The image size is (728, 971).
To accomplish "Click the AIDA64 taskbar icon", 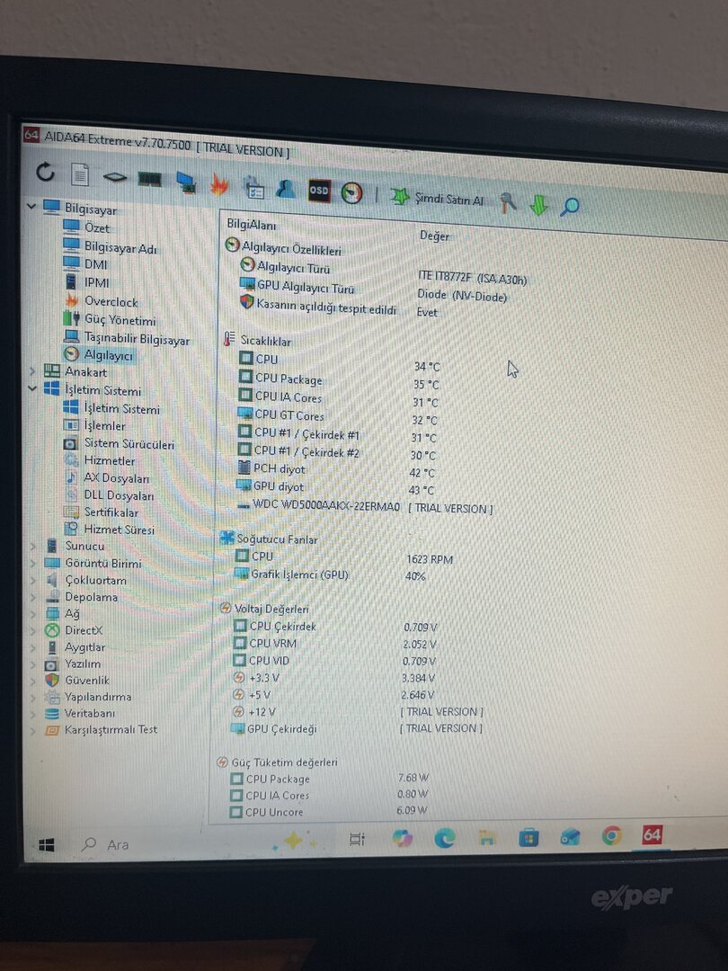I will tap(652, 834).
